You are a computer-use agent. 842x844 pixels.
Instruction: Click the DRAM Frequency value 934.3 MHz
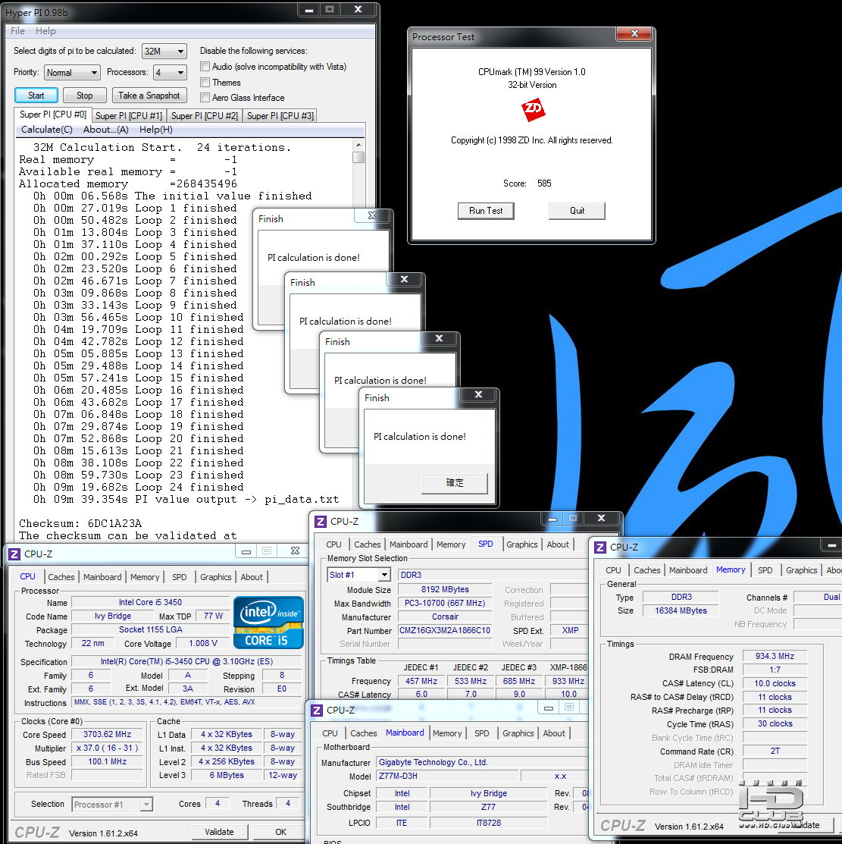point(775,656)
